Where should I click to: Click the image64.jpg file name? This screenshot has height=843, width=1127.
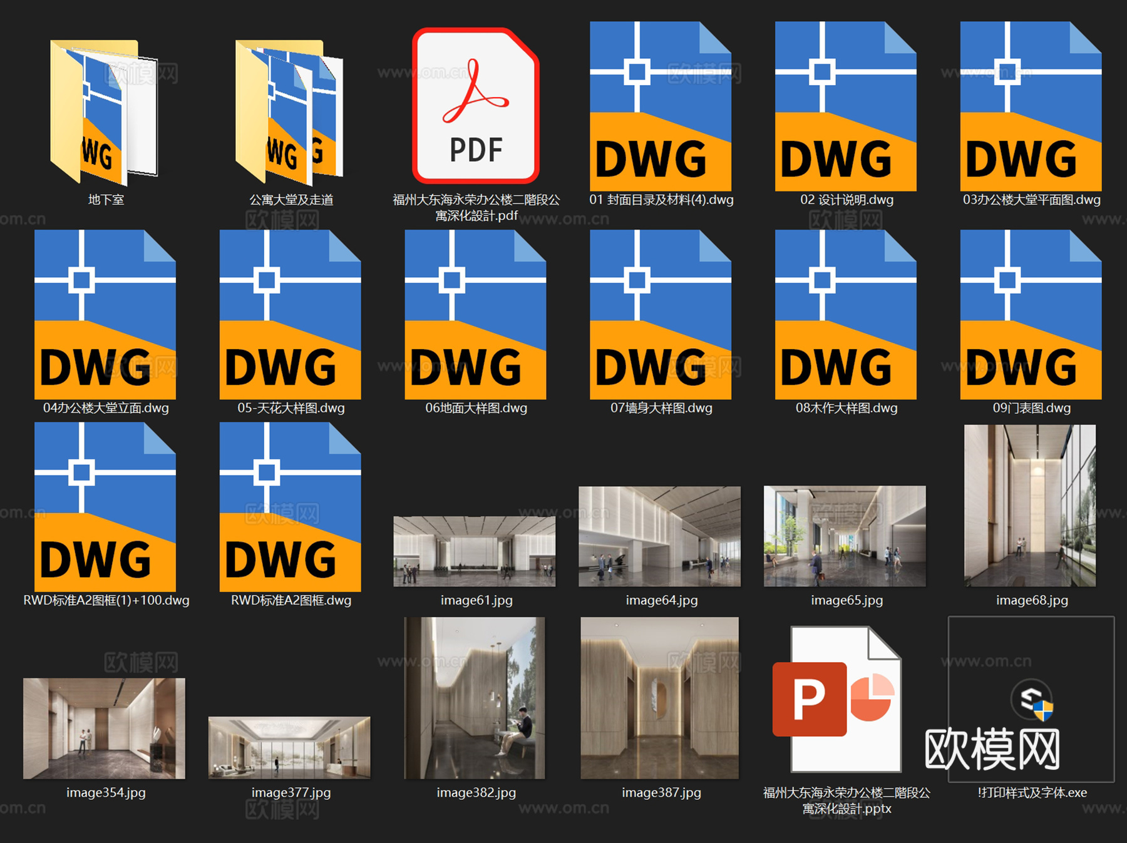(x=662, y=600)
